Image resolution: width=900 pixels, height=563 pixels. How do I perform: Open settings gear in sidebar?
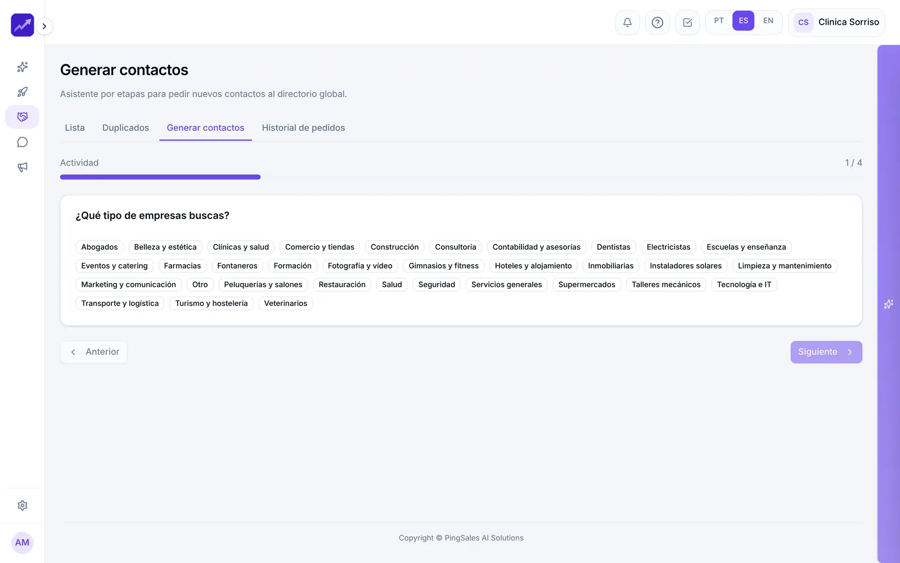[x=22, y=506]
